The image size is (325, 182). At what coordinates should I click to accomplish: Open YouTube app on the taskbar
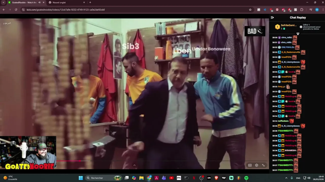171,178
